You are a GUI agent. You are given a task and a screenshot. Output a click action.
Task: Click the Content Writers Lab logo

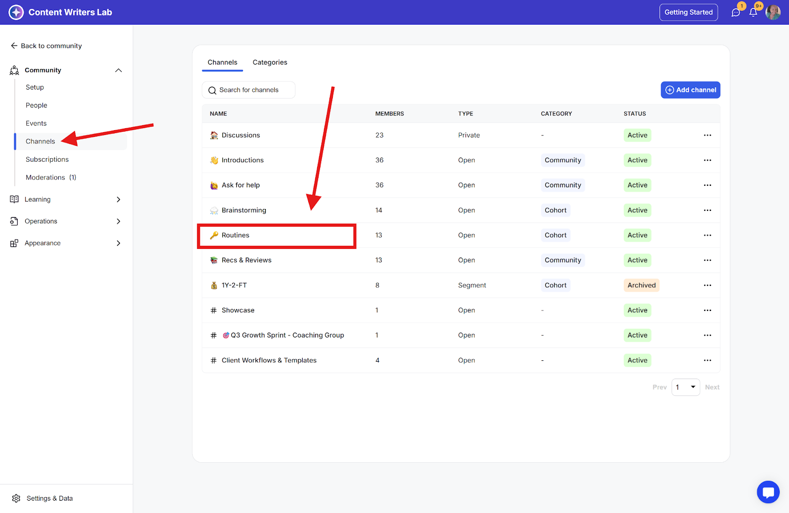click(x=16, y=12)
